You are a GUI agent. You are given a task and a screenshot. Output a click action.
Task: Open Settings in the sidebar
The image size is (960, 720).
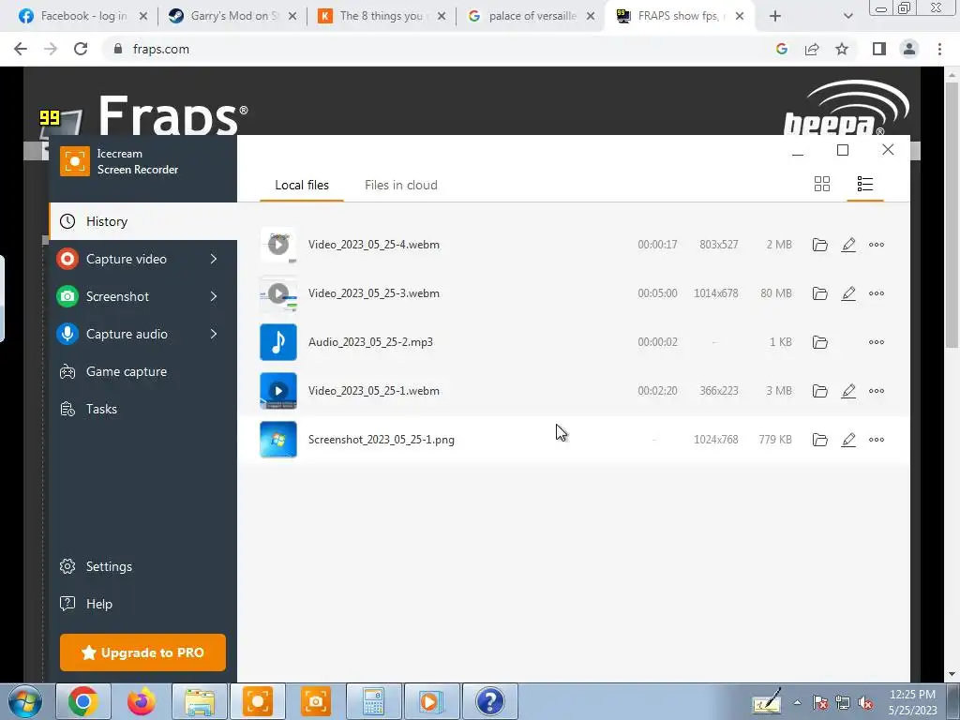143,566
